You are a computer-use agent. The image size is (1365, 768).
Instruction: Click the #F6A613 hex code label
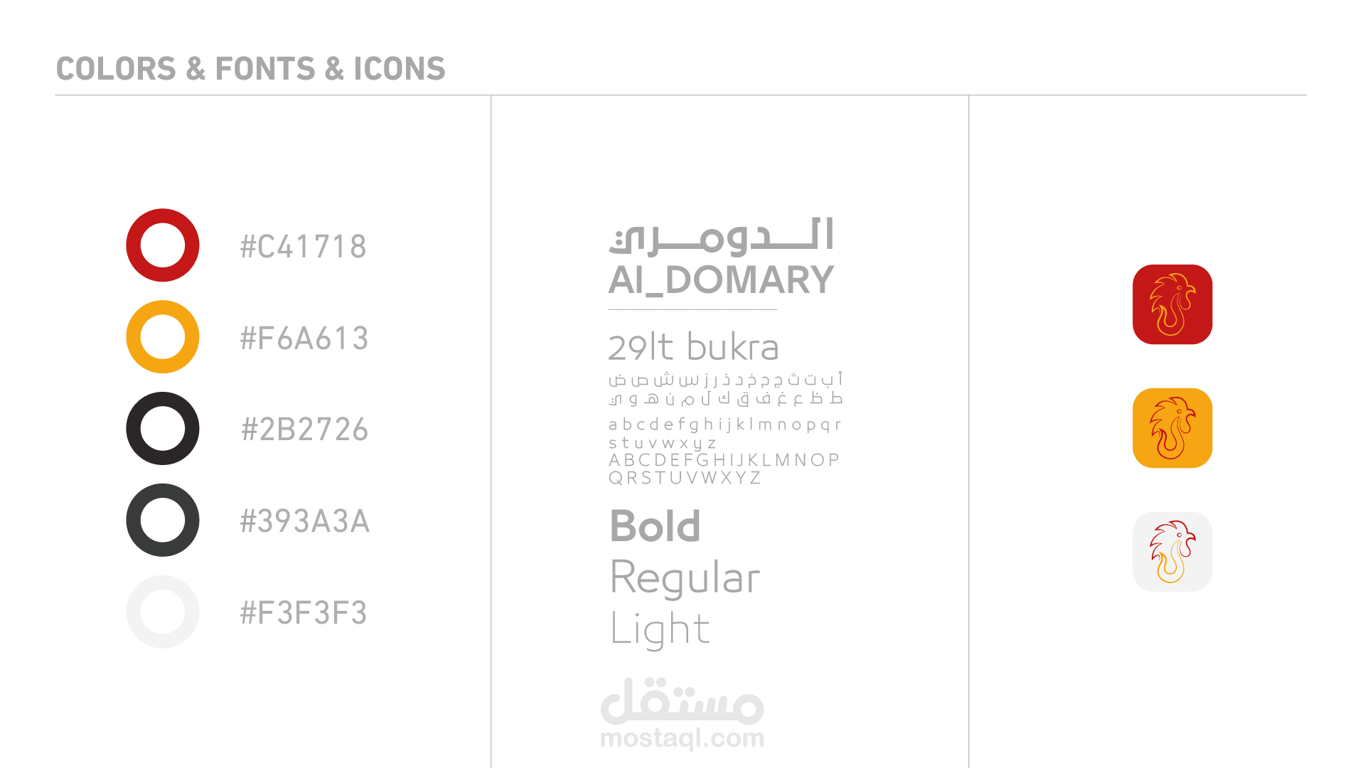[x=304, y=338]
